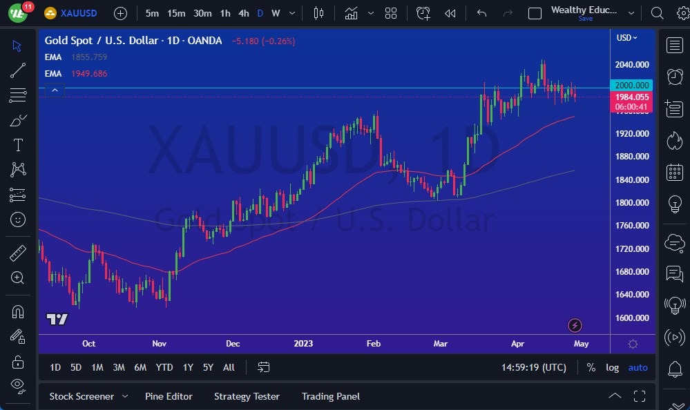The height and width of the screenshot is (410, 690).
Task: Expand the timeframe interval dropdown
Action: click(292, 13)
